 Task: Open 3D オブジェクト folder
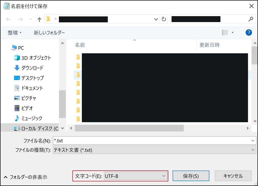(x=36, y=58)
